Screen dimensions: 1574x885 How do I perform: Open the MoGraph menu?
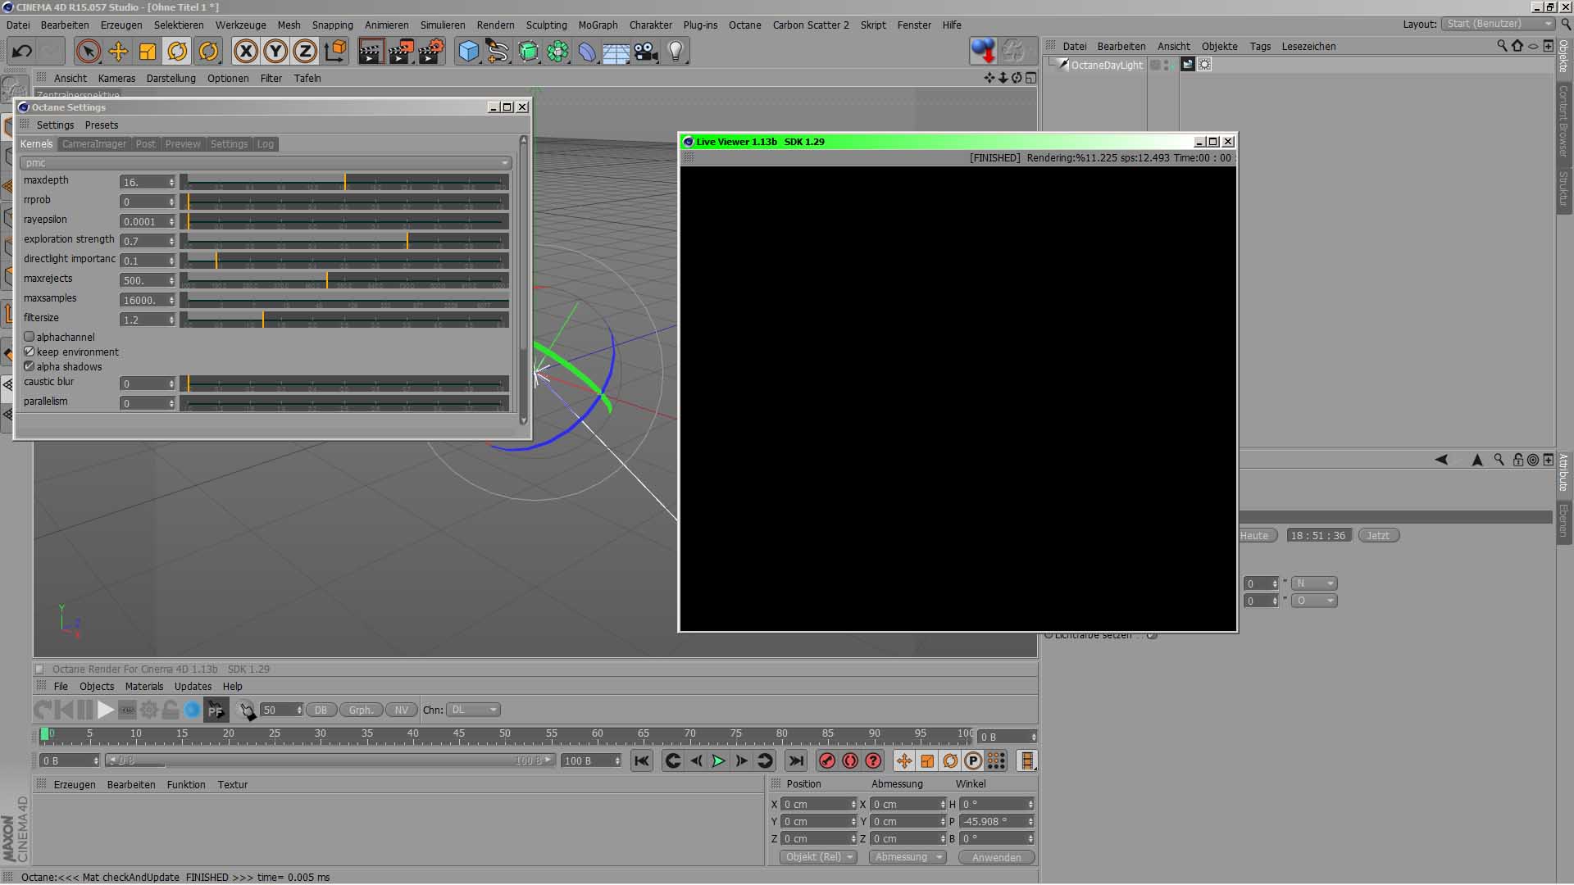(x=598, y=25)
